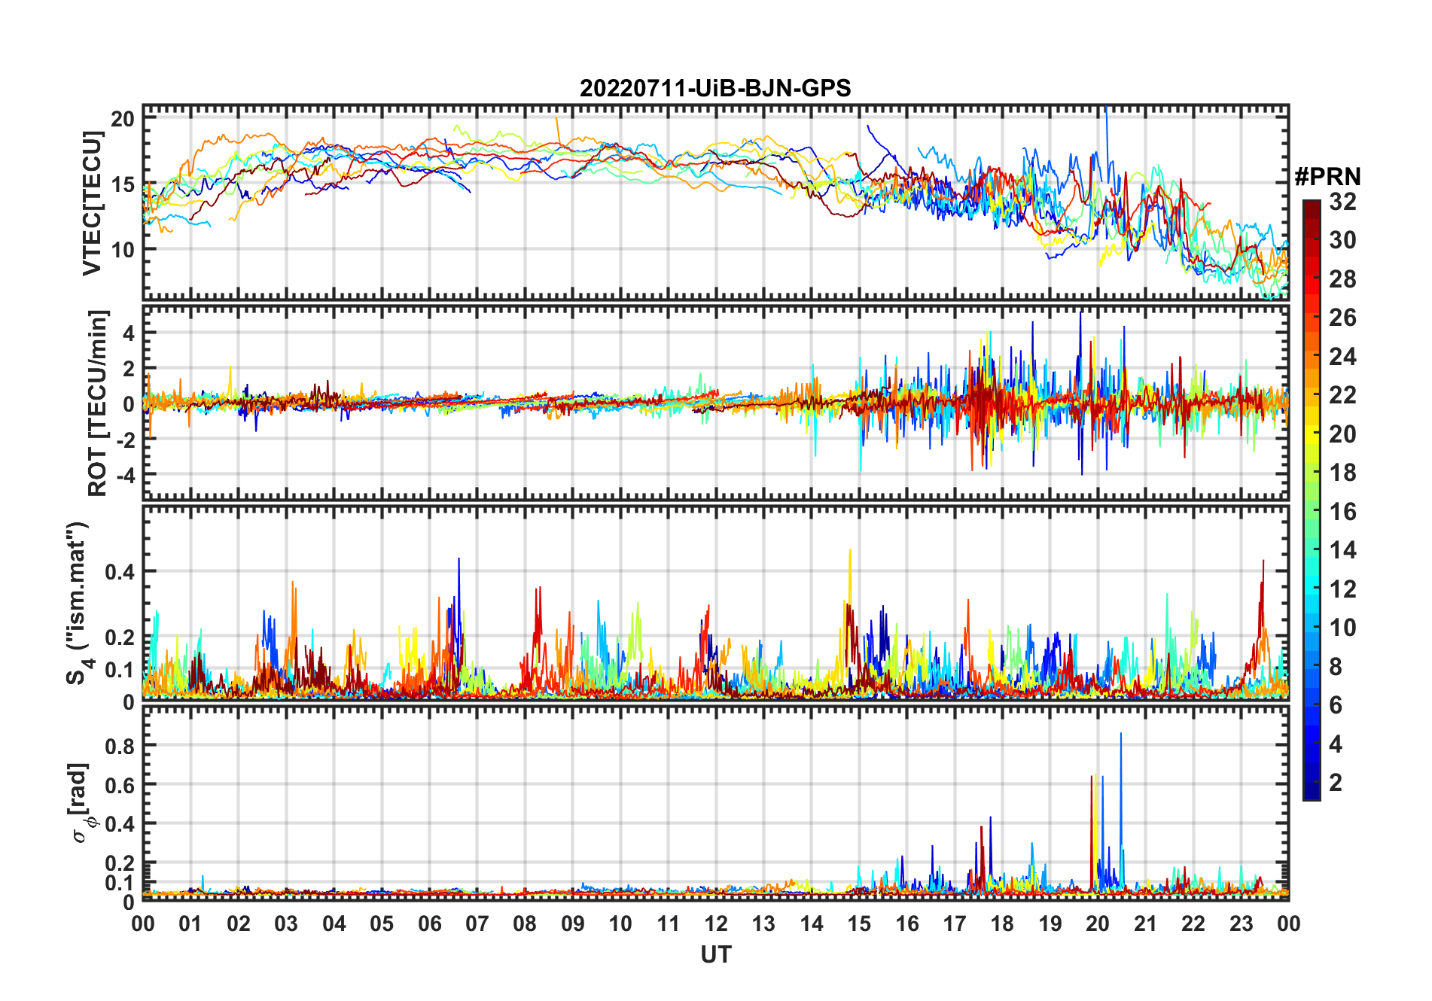This screenshot has height=1001, width=1432.
Task: Click colorbar tick label 32
Action: coord(1342,201)
